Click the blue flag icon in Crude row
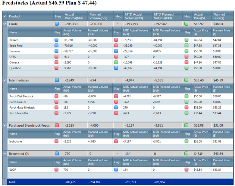The image size is (235, 186). [57, 24]
